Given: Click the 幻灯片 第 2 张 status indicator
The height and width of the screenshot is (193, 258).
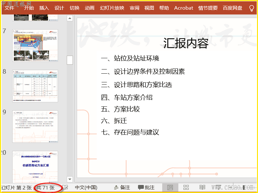Looking at the screenshot, I should click(16, 188).
